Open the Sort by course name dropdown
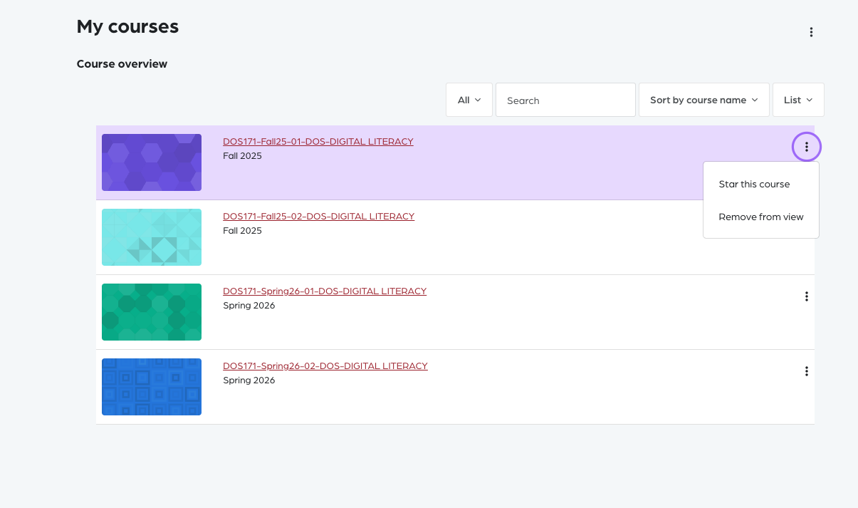Screen dimensions: 858x508 704,100
